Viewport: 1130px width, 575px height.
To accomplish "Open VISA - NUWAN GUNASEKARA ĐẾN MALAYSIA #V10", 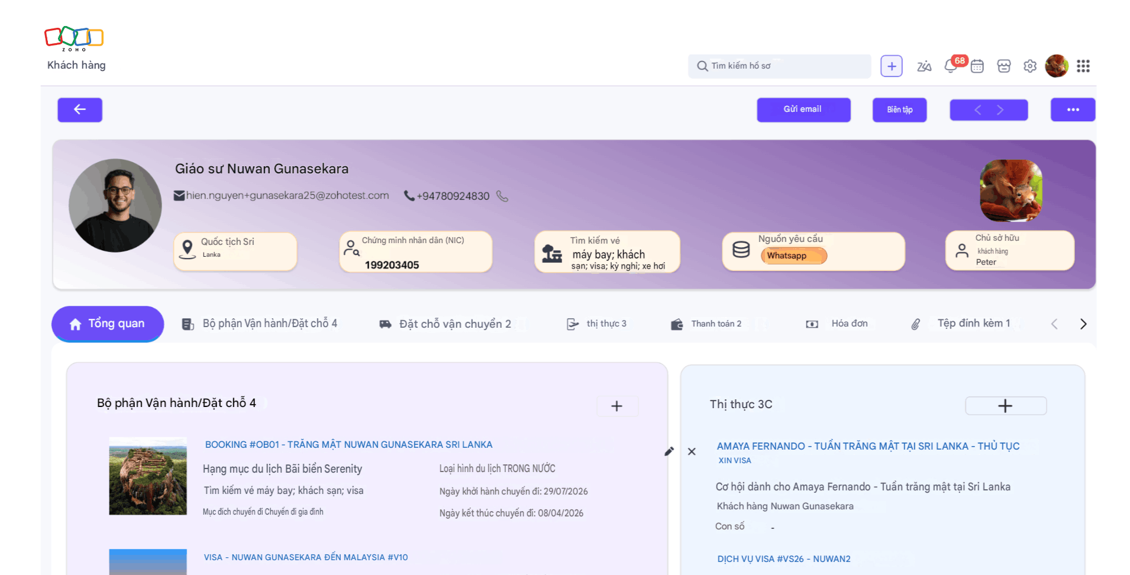I will 306,557.
